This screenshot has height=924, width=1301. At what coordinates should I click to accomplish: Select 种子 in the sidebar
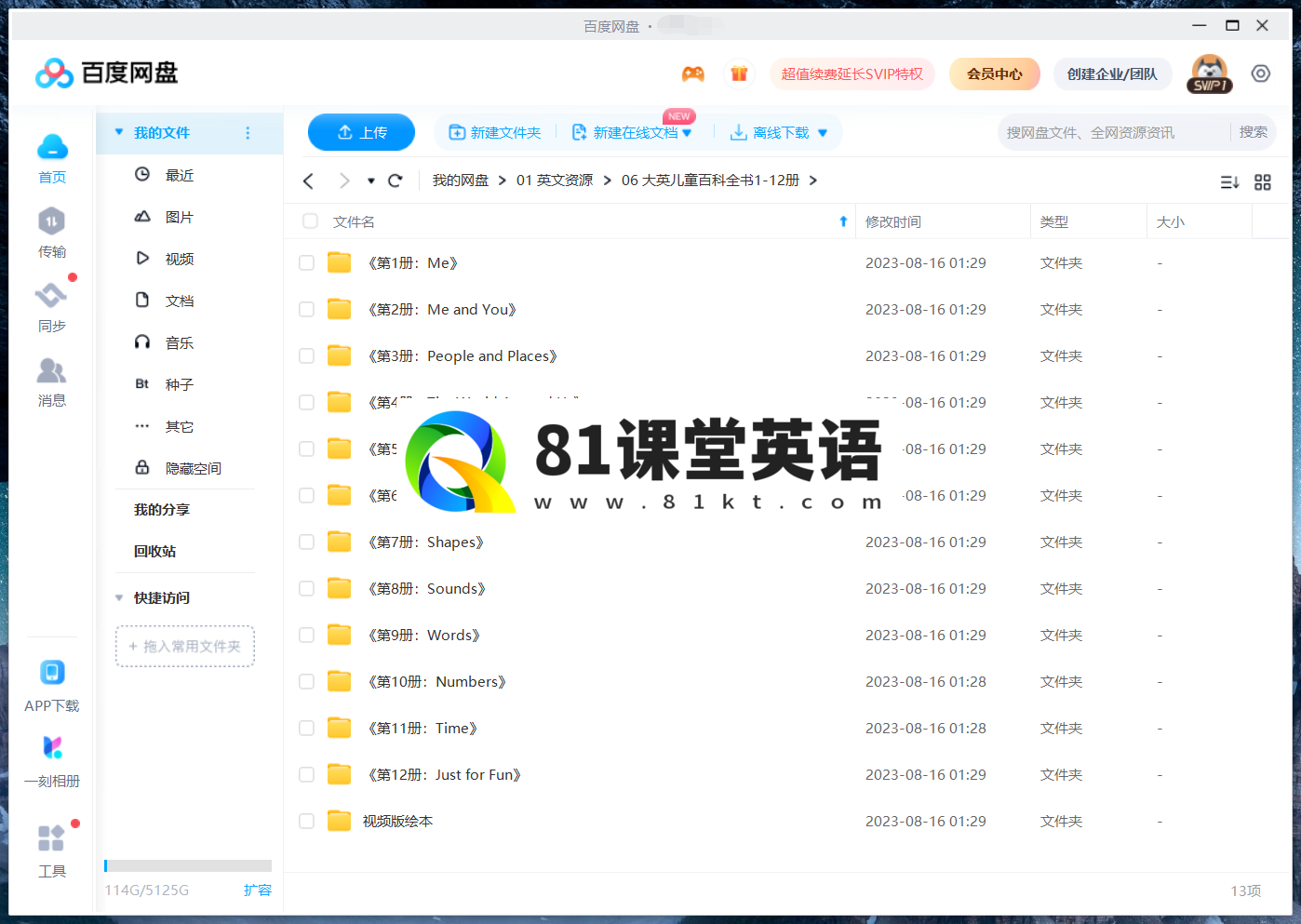(x=180, y=384)
